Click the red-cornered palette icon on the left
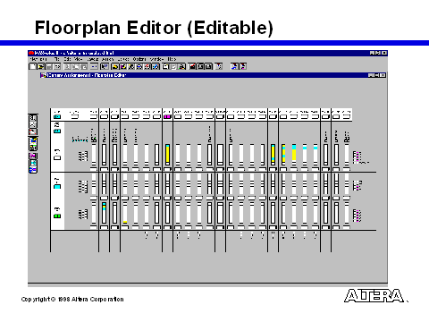The width and height of the screenshot is (429, 322). [33, 131]
